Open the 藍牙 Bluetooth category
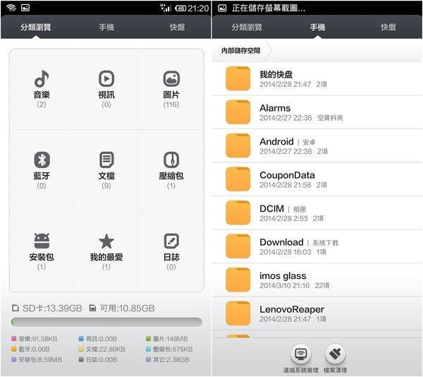The image size is (423, 377). point(42,170)
